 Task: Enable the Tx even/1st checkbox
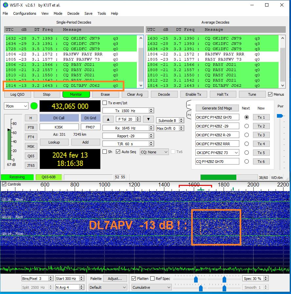coord(105,103)
